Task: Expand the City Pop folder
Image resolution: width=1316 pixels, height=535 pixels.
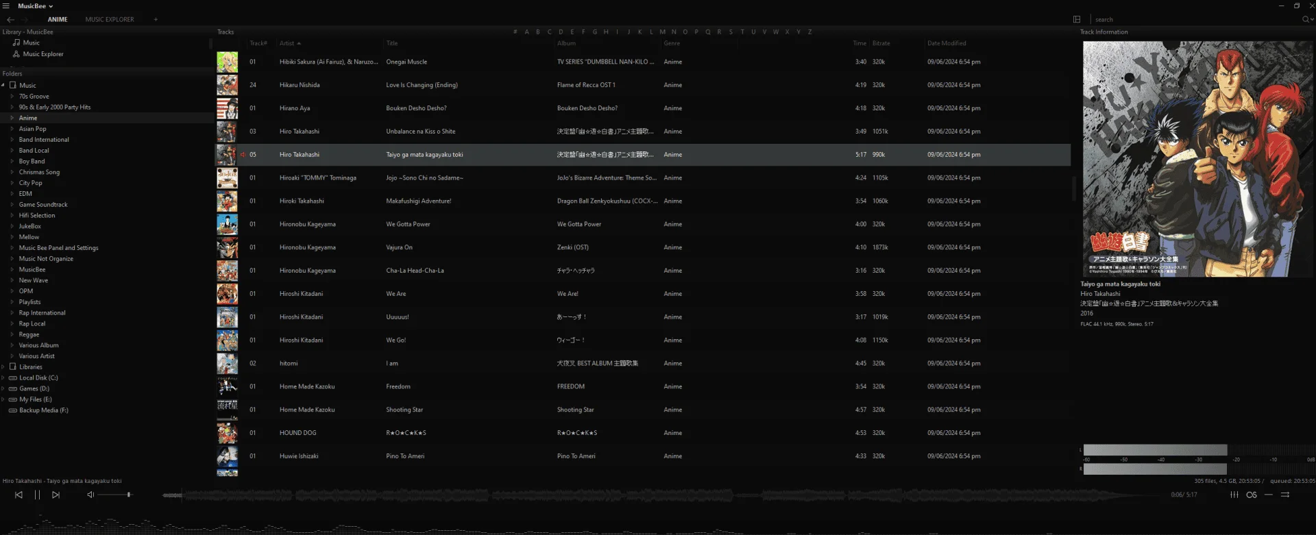Action: click(12, 183)
